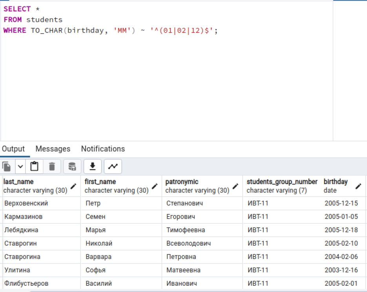Edit the last_name column pencil icon
This screenshot has width=367, height=292.
pyautogui.click(x=73, y=186)
